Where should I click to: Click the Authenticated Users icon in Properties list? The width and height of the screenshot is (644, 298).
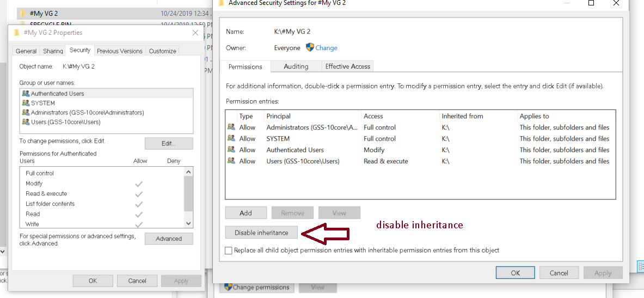[26, 94]
